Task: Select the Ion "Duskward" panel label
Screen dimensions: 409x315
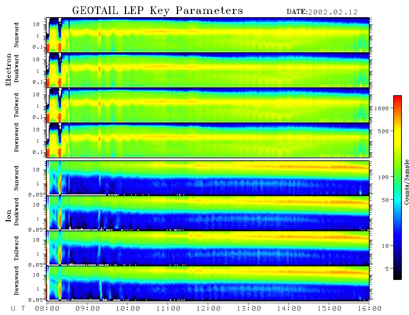Action: point(16,212)
